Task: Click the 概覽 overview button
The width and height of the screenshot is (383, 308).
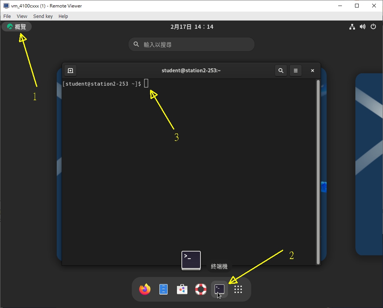Action: (x=17, y=27)
